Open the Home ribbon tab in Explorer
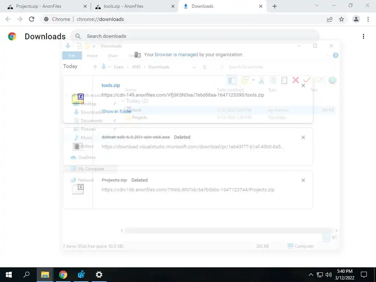Screen dimensions: 376x282 click(x=92, y=56)
